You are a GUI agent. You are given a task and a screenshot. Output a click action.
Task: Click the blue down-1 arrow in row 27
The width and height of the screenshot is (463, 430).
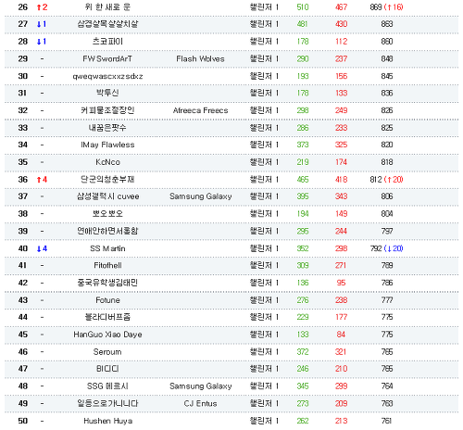pyautogui.click(x=42, y=24)
